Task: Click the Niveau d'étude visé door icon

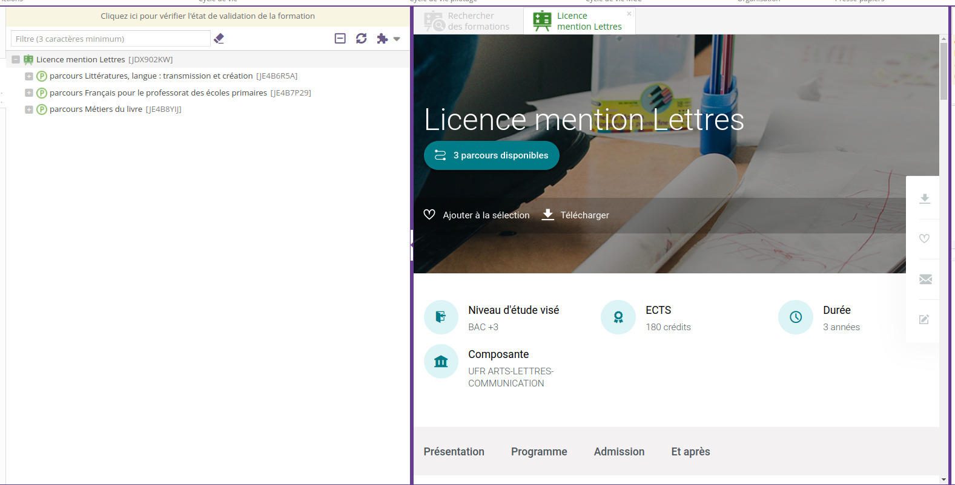Action: click(441, 317)
